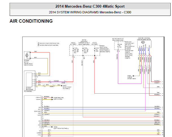This screenshot has height=137, width=172.
Task: Click the 100A fuse 151 symbol
Action: coord(95,50)
